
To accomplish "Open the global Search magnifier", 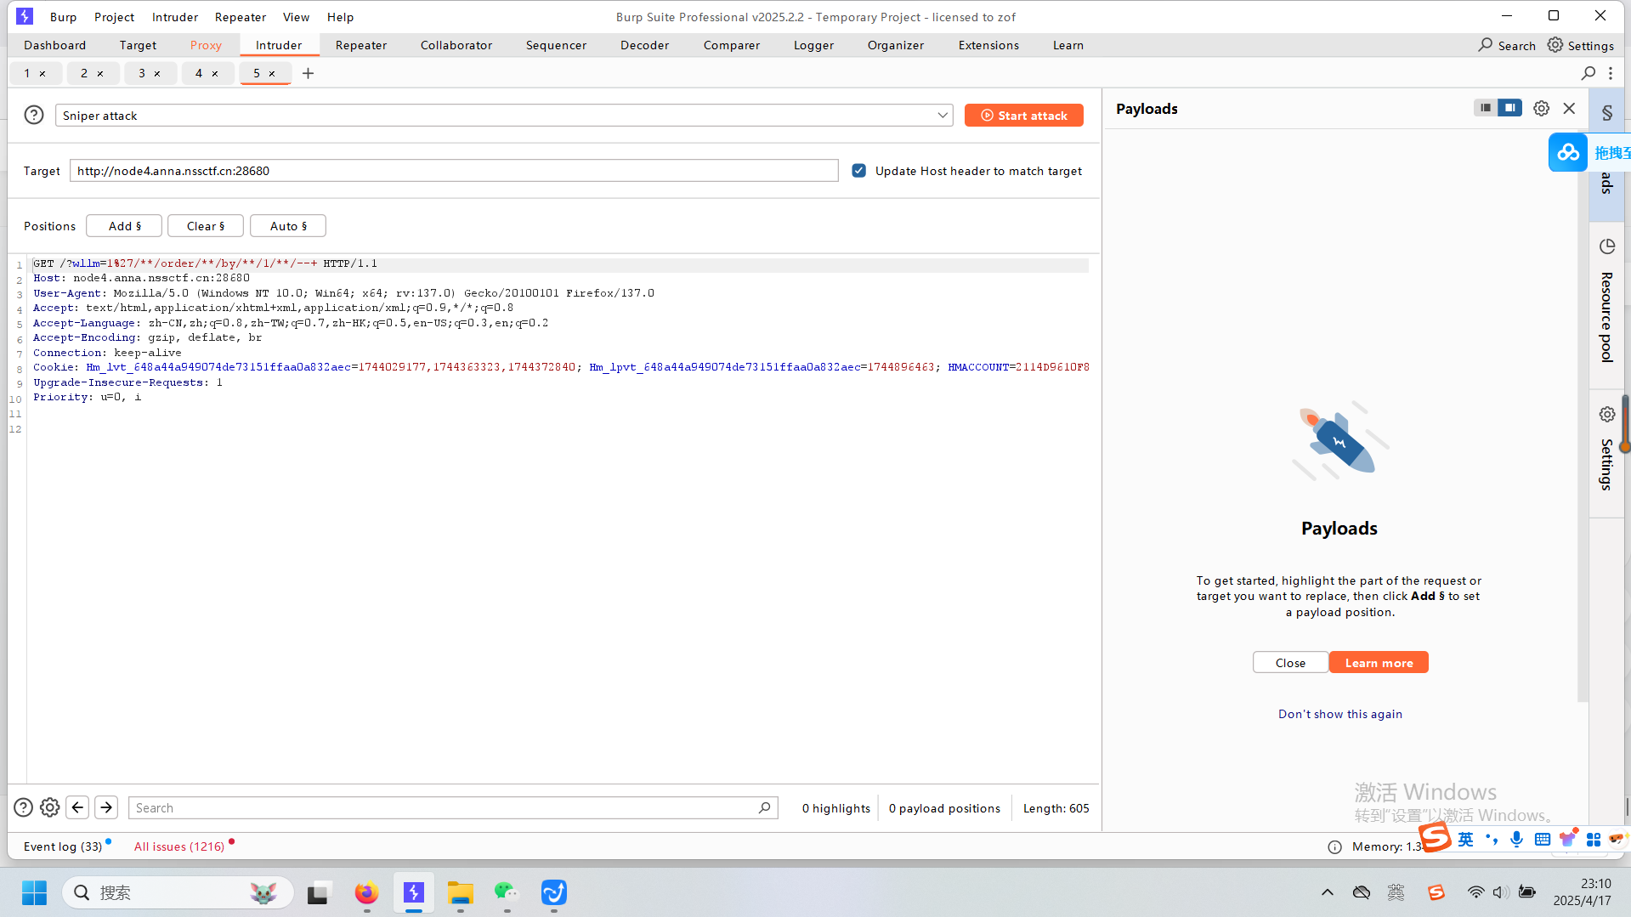I will (1507, 45).
